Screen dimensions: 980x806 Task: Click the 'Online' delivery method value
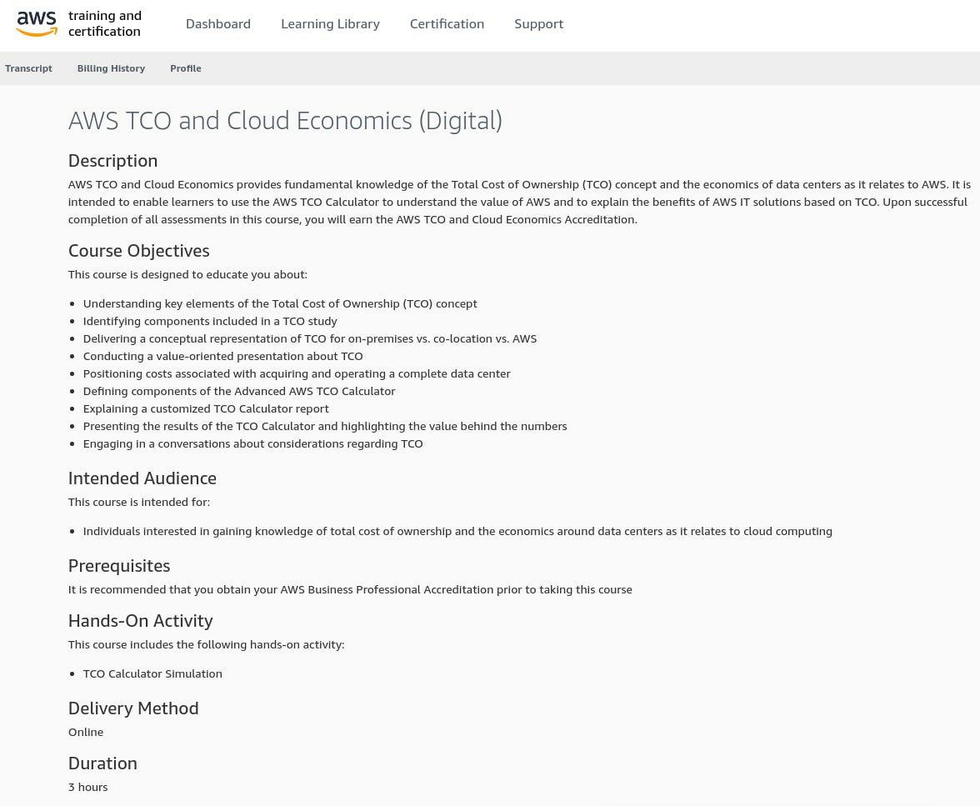click(86, 732)
